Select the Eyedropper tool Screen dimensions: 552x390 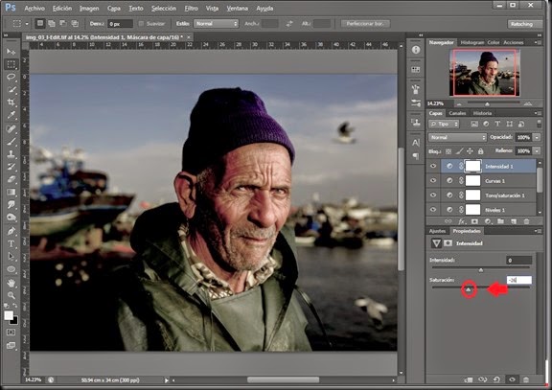click(x=11, y=115)
